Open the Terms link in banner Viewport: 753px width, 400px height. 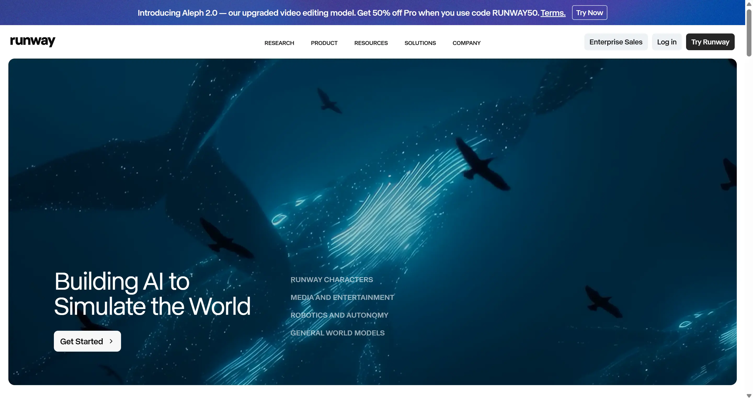pyautogui.click(x=553, y=13)
